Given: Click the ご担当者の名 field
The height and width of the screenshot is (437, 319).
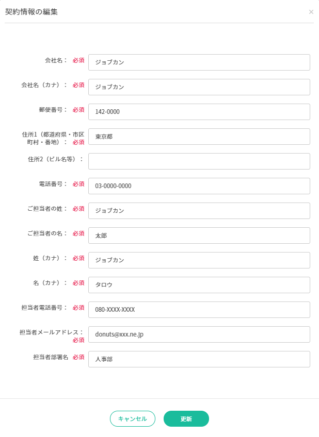Looking at the screenshot, I should (x=199, y=236).
